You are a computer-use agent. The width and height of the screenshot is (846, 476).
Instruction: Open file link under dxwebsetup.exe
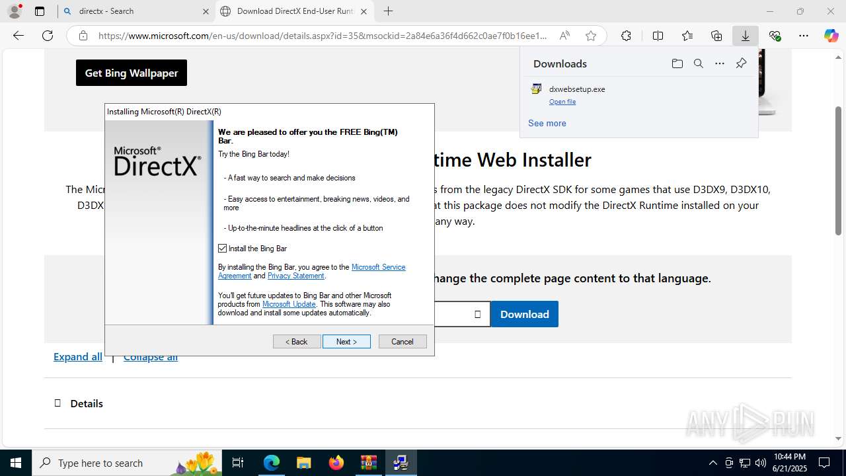(x=562, y=102)
